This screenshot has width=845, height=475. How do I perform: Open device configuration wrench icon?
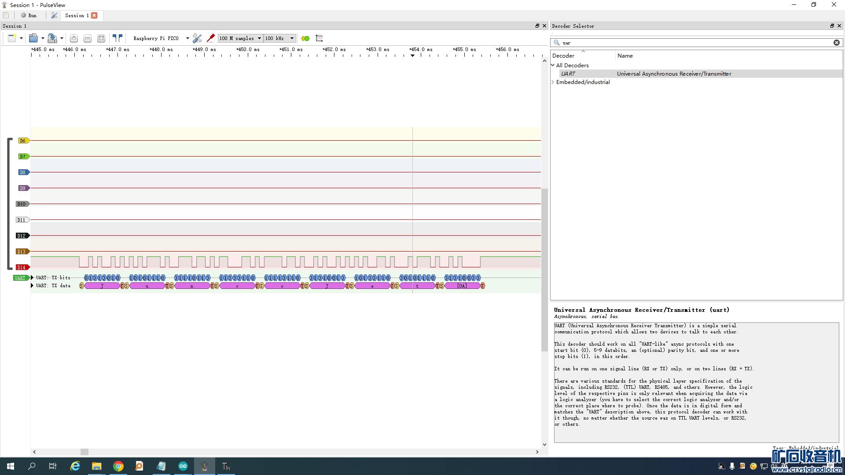197,38
